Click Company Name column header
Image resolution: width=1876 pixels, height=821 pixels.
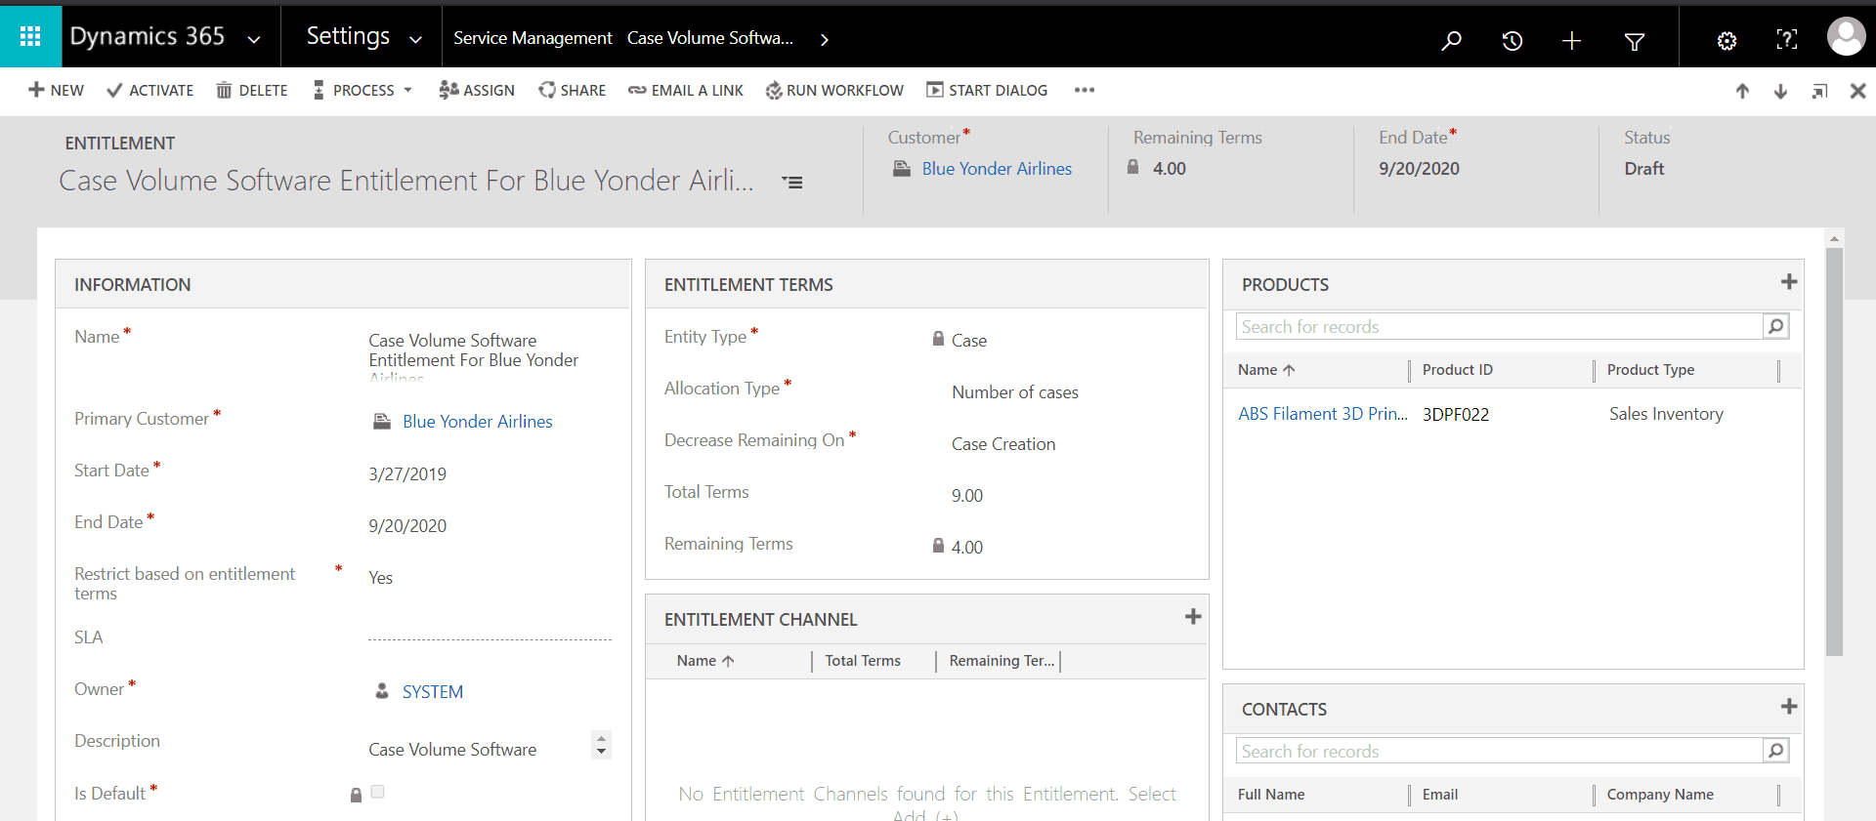tap(1660, 795)
